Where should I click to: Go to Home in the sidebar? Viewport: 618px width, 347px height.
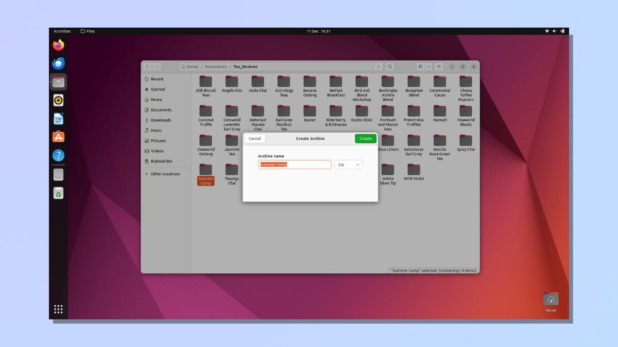point(166,100)
